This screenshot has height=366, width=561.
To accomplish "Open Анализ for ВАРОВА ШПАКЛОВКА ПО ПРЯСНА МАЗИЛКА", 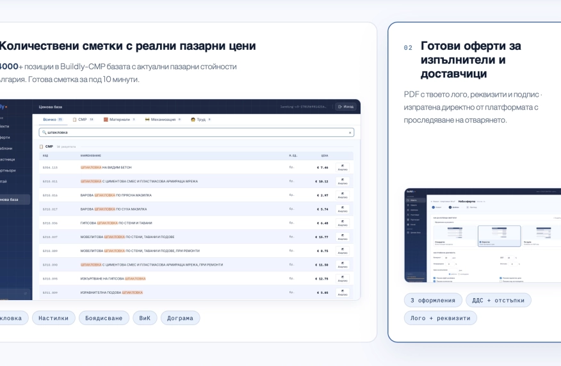I will coord(343,195).
